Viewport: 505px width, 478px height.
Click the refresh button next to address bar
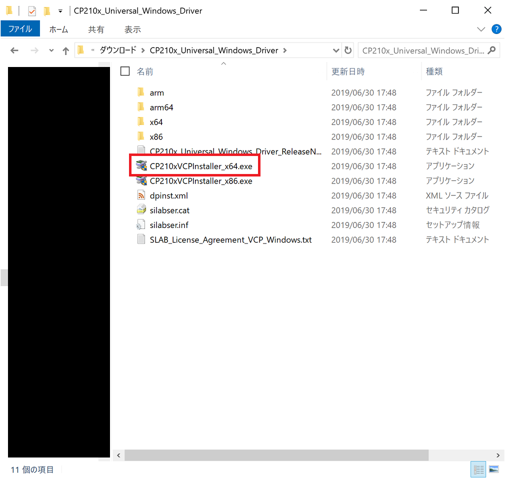pos(348,50)
